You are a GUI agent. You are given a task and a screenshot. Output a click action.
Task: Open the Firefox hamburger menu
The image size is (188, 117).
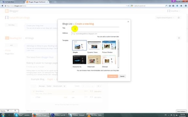(x=186, y=6)
